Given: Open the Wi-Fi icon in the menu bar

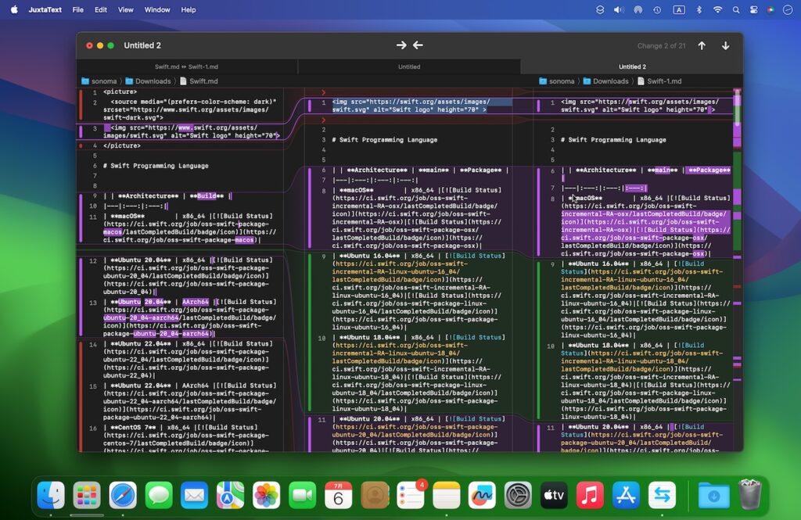Looking at the screenshot, I should (717, 9).
